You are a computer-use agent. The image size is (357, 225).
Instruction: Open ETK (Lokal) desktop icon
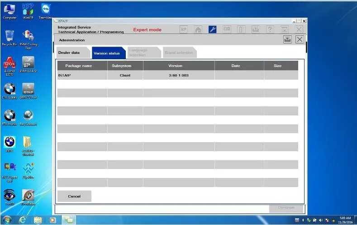tap(10, 91)
